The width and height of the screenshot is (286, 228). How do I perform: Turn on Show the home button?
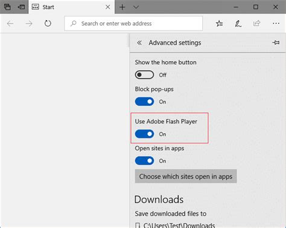tap(144, 75)
